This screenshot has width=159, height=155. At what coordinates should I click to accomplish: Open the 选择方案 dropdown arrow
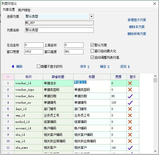[x=91, y=16]
